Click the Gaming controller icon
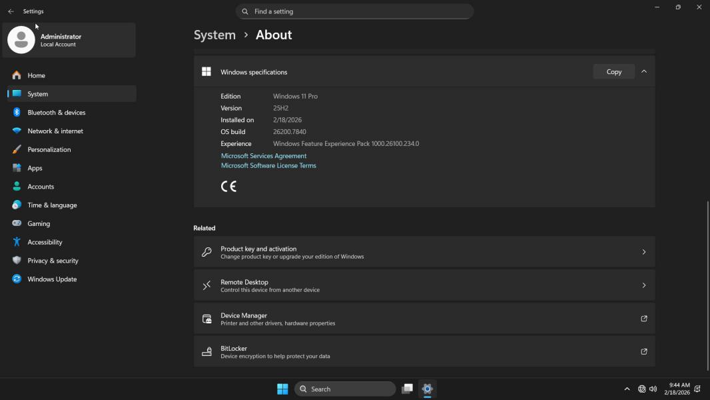This screenshot has height=400, width=710. pyautogui.click(x=17, y=223)
